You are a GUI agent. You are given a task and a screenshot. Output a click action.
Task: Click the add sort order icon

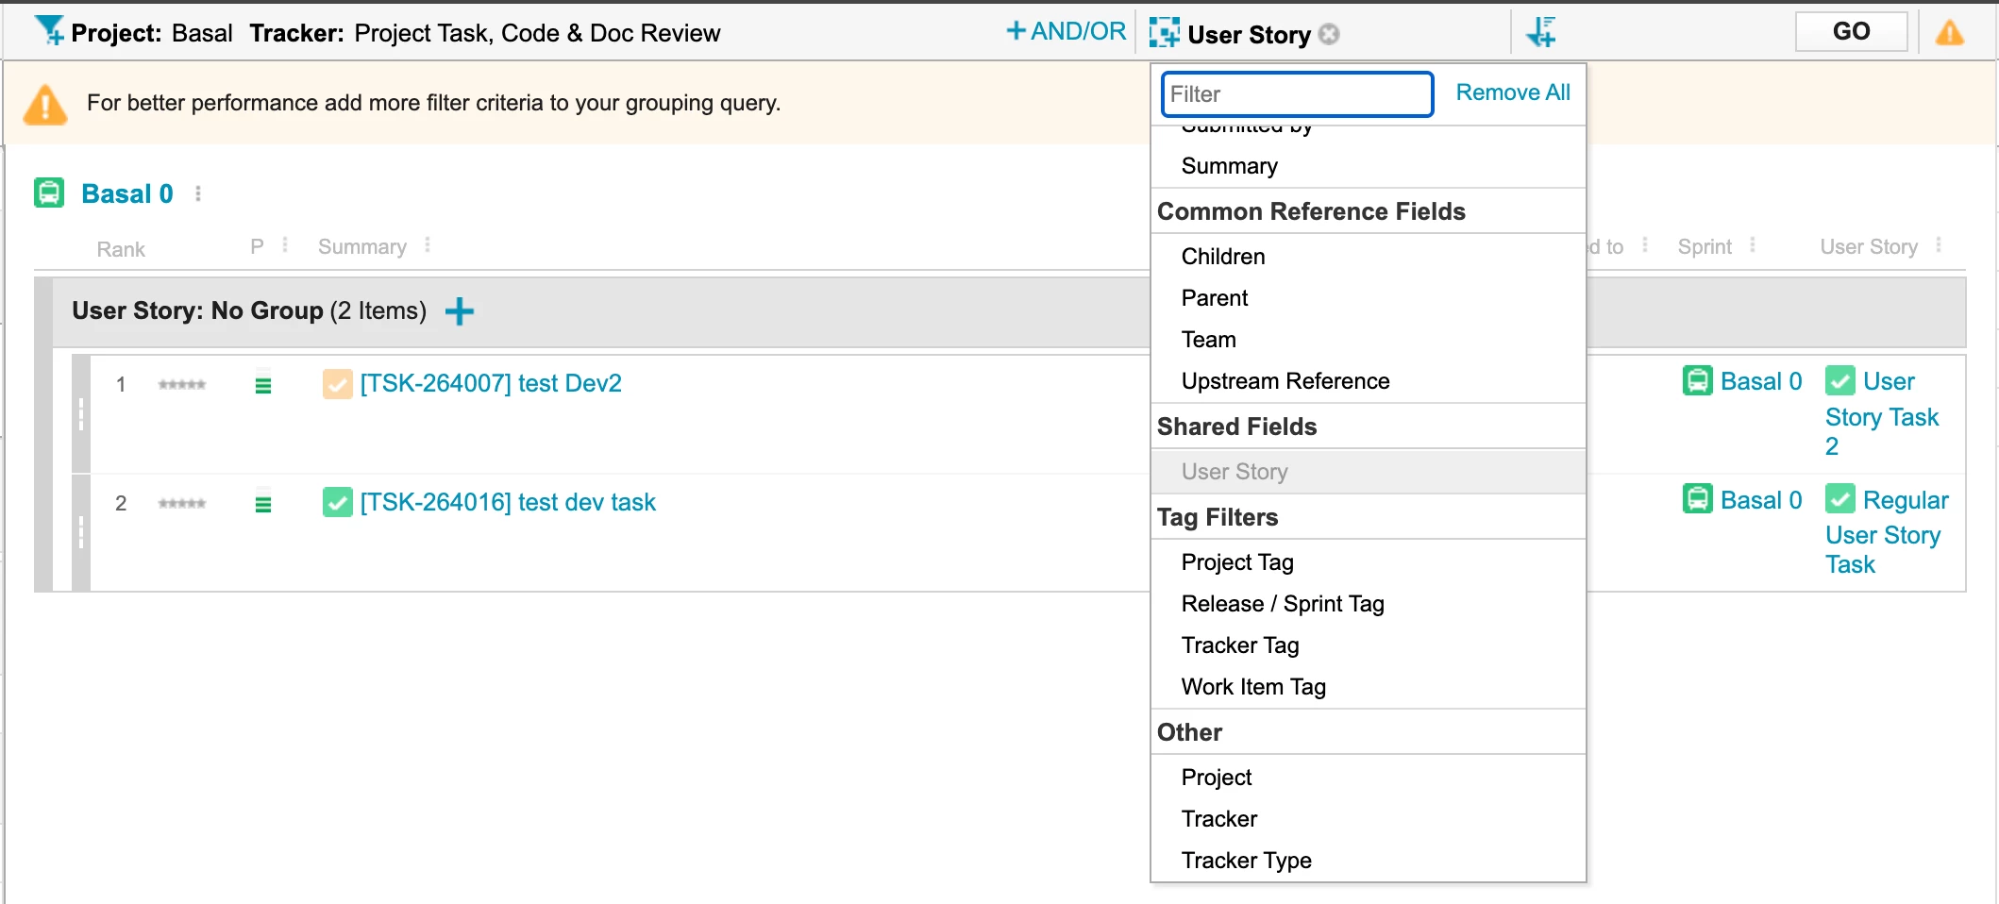tap(1541, 32)
